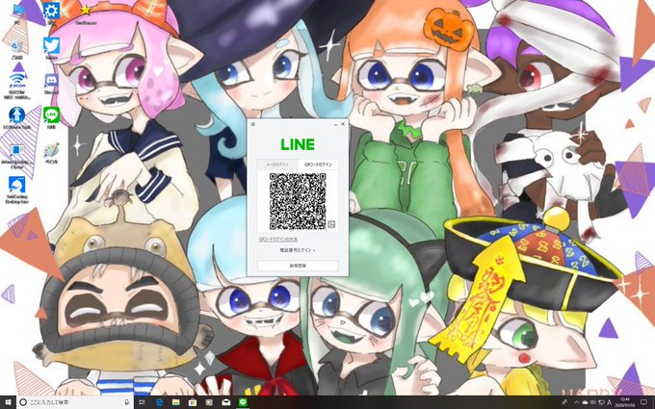Open the yellow star desktop shortcut
Viewport: 655px width, 409px height.
[x=86, y=13]
